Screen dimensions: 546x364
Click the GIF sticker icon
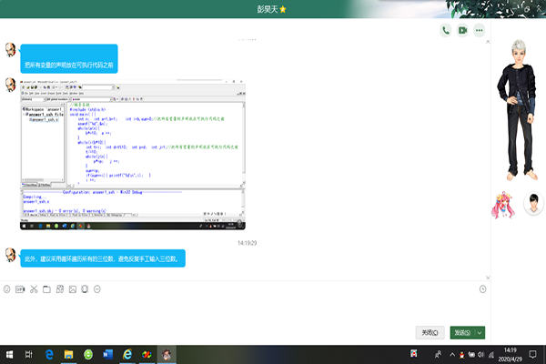pos(20,289)
